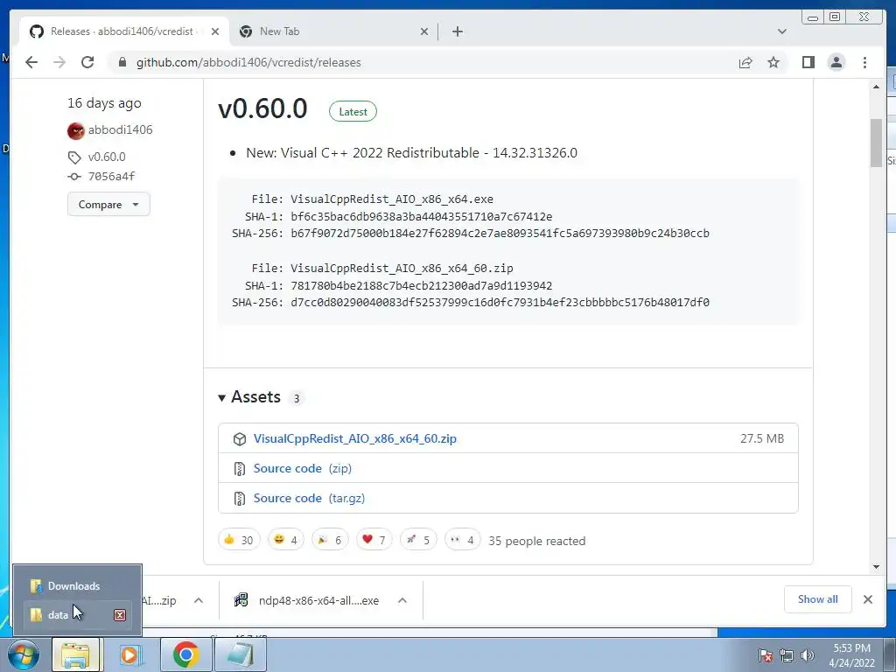This screenshot has width=896, height=672.
Task: Click the abbodi1406 avatar image
Action: [x=76, y=131]
